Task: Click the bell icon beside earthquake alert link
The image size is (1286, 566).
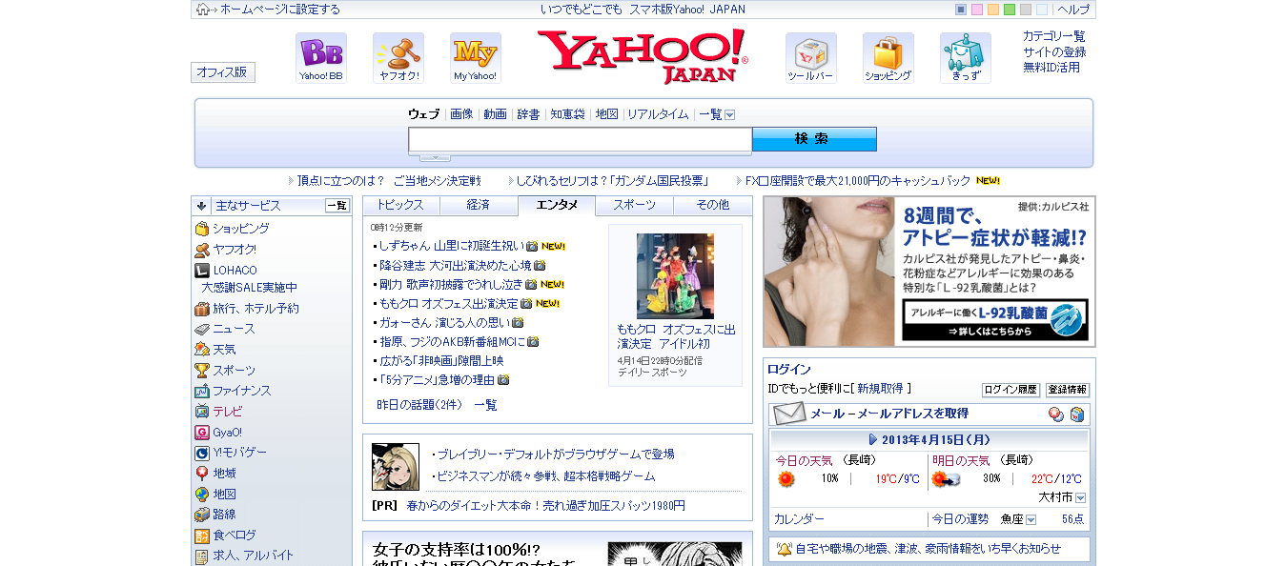Action: tap(784, 549)
